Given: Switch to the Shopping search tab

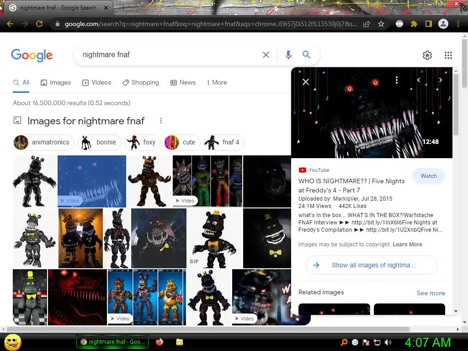Looking at the screenshot, I should click(141, 83).
